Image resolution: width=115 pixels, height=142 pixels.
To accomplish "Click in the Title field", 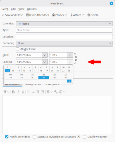I will tap(64, 30).
